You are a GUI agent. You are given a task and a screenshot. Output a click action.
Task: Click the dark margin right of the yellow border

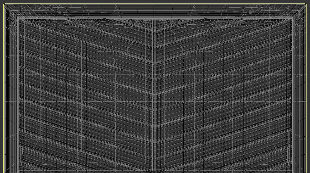pyautogui.click(x=308, y=89)
